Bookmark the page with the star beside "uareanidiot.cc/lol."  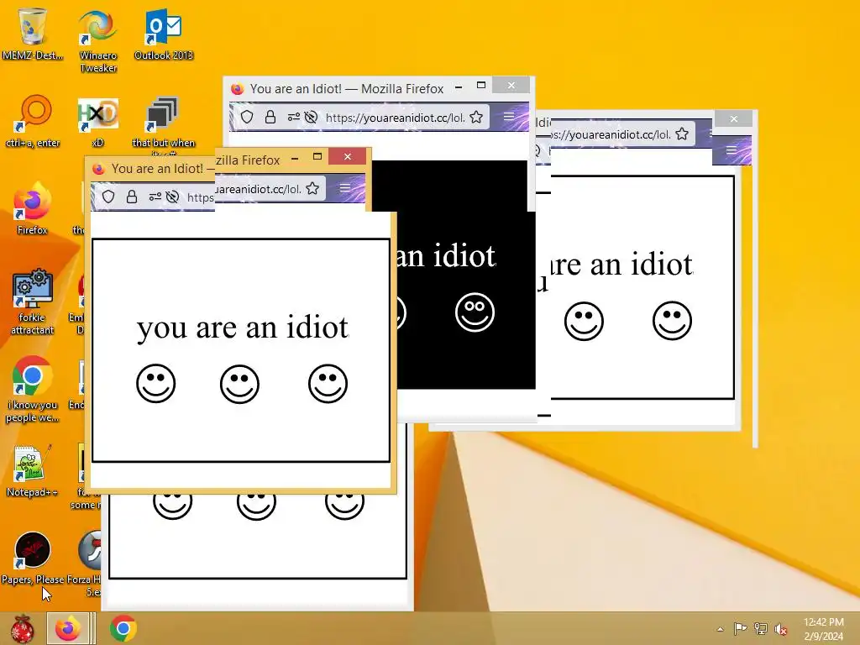[x=312, y=189]
